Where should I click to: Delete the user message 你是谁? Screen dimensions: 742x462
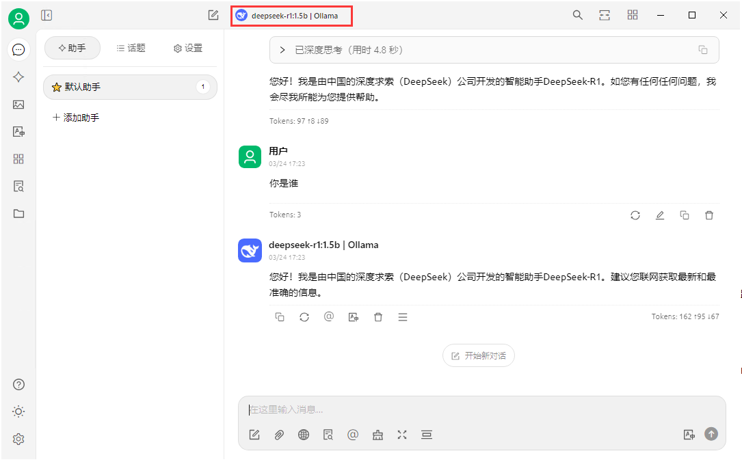point(709,215)
